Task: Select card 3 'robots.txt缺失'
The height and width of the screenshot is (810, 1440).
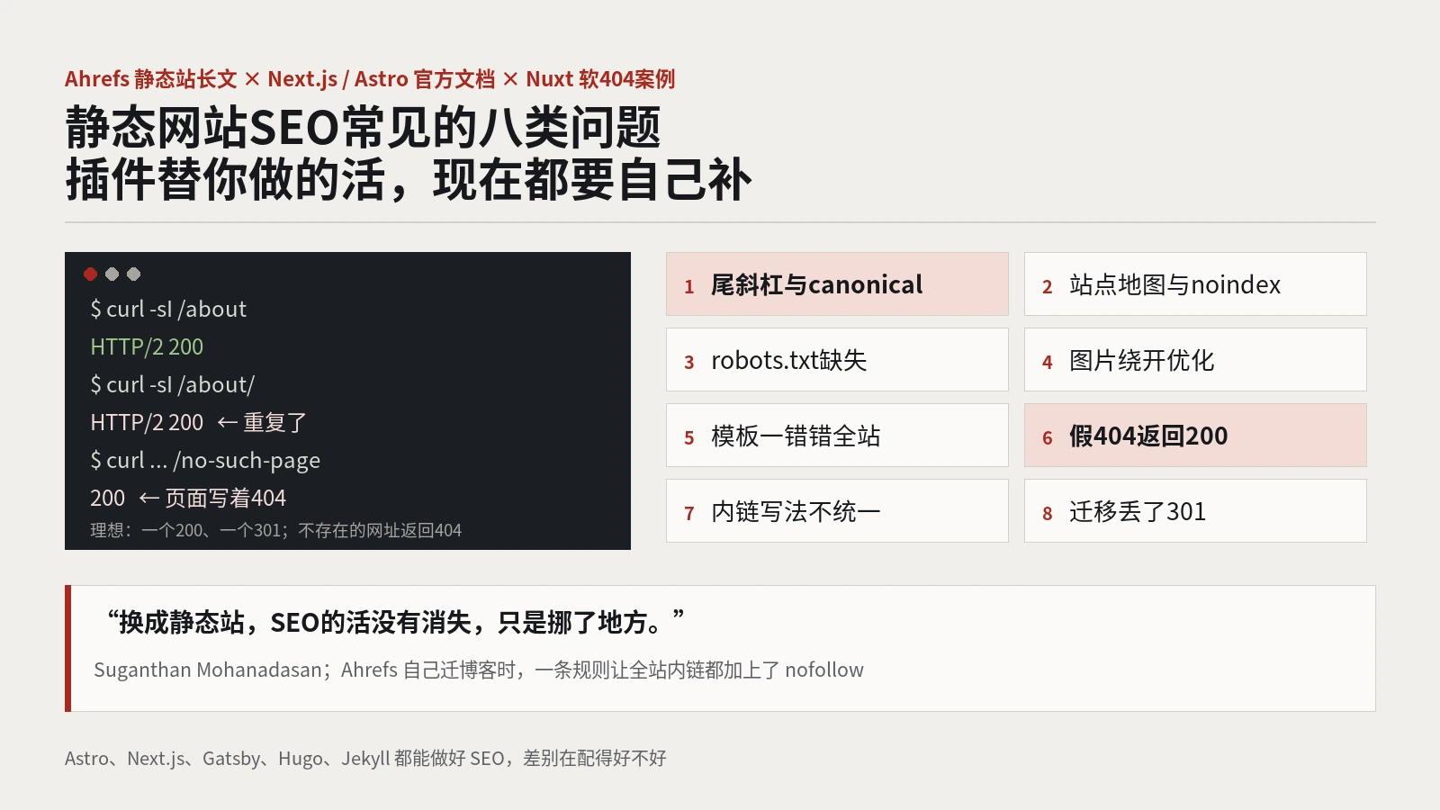Action: click(837, 360)
